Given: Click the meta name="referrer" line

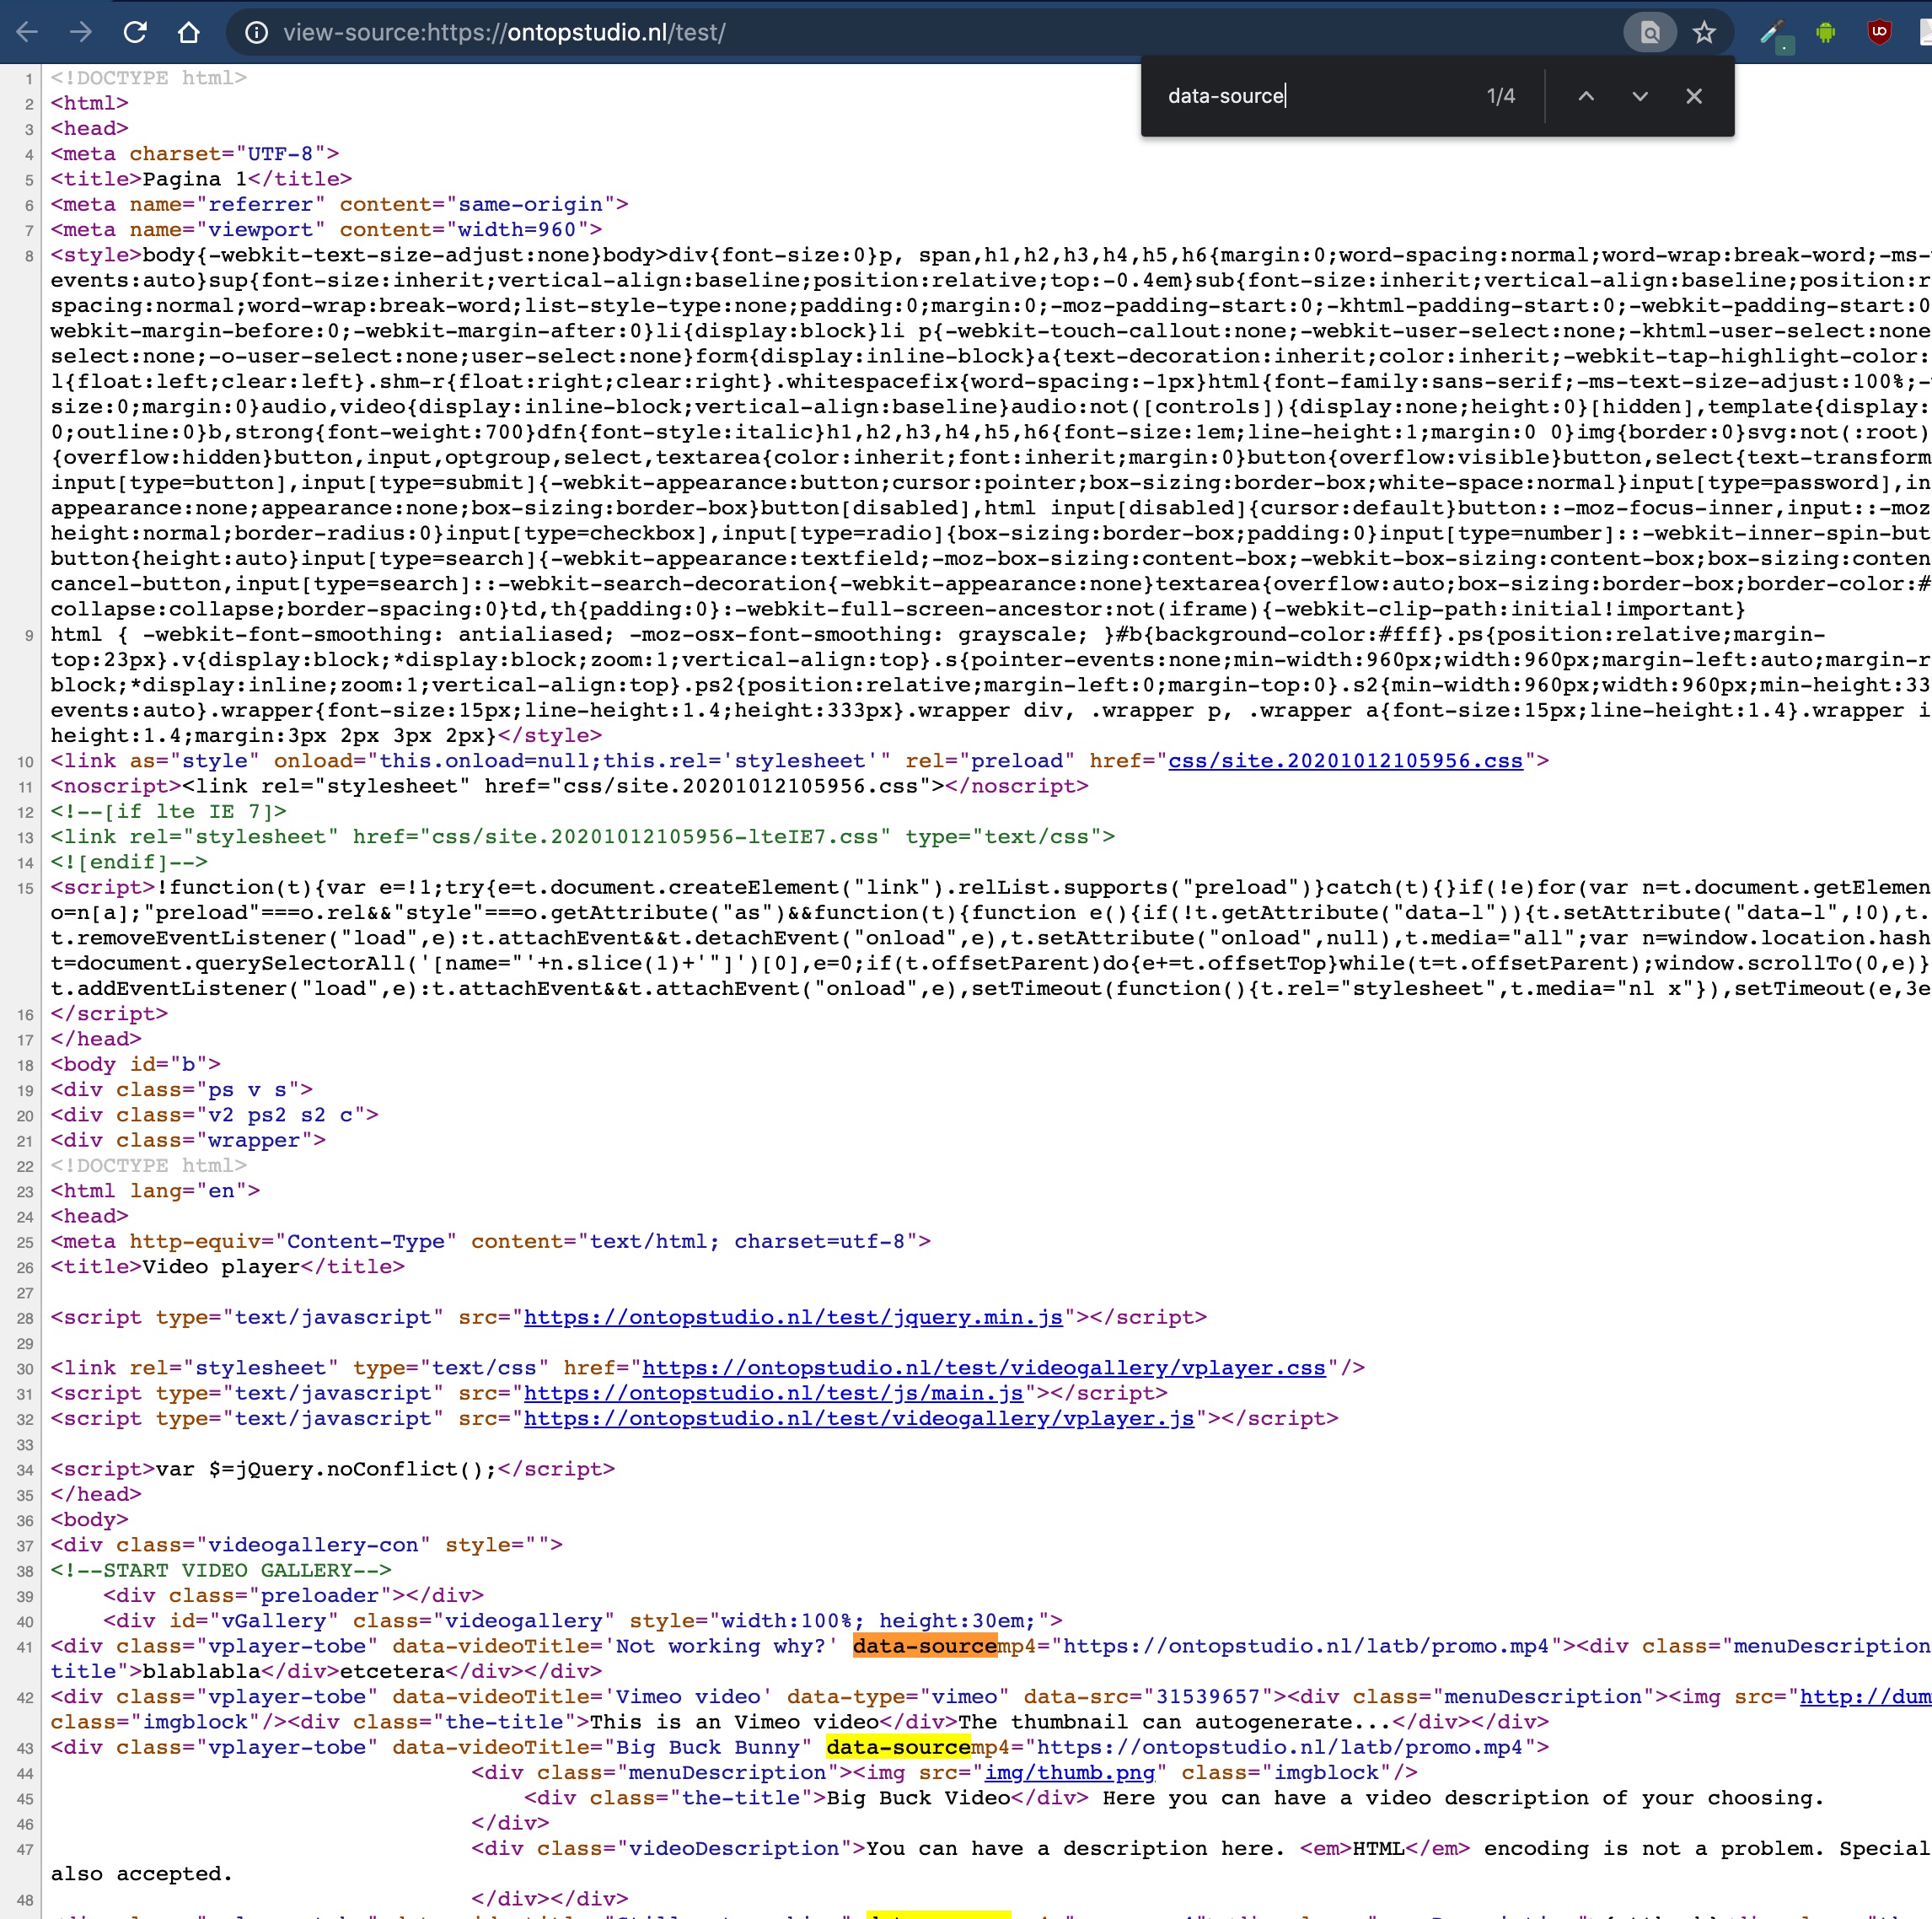Looking at the screenshot, I should pyautogui.click(x=340, y=204).
